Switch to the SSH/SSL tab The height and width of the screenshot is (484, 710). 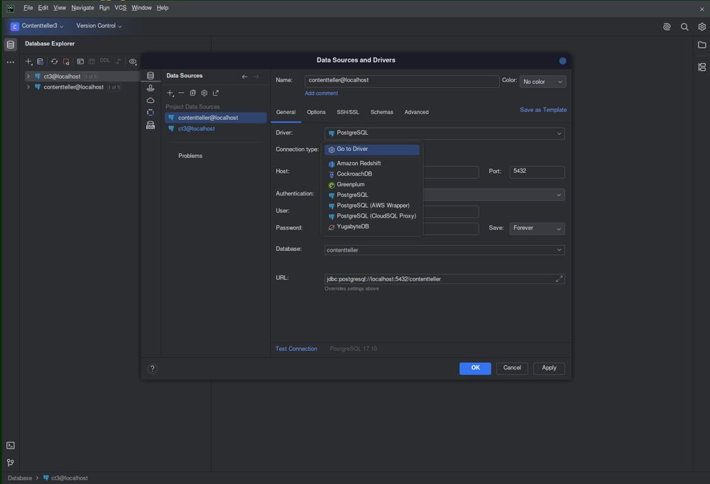click(348, 112)
